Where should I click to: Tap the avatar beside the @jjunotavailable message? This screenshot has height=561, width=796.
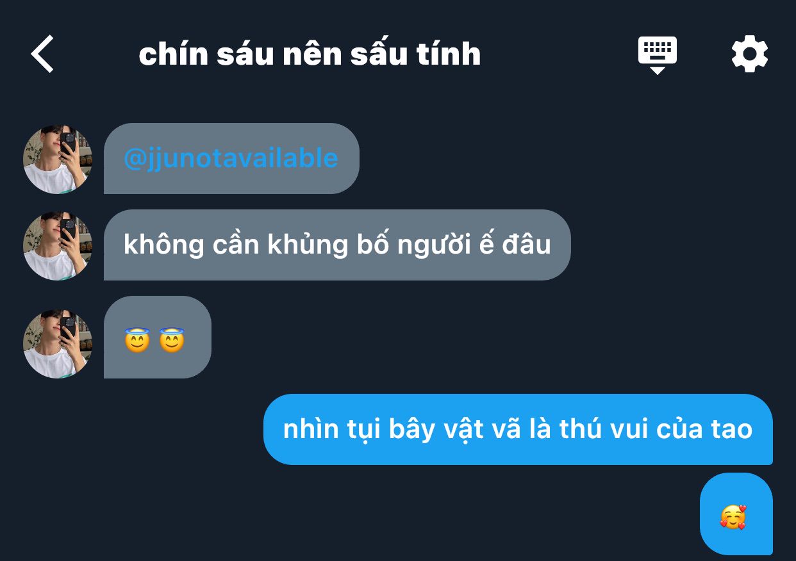58,159
